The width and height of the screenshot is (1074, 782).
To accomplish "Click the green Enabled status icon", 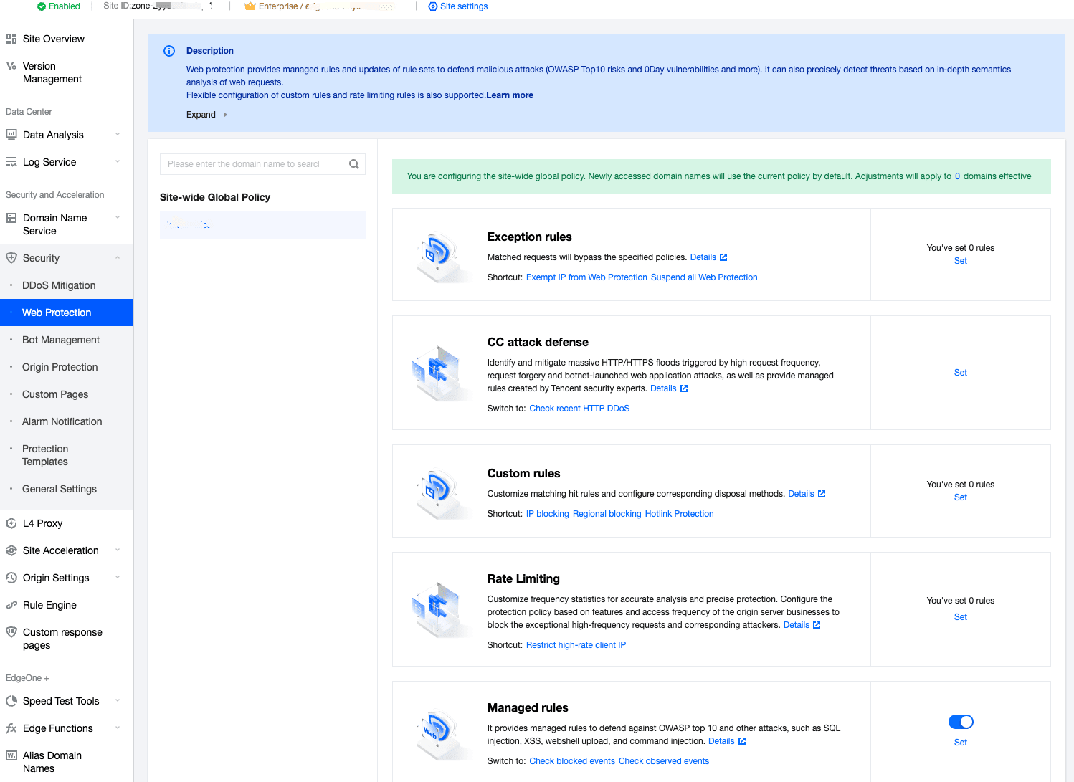I will tap(42, 6).
